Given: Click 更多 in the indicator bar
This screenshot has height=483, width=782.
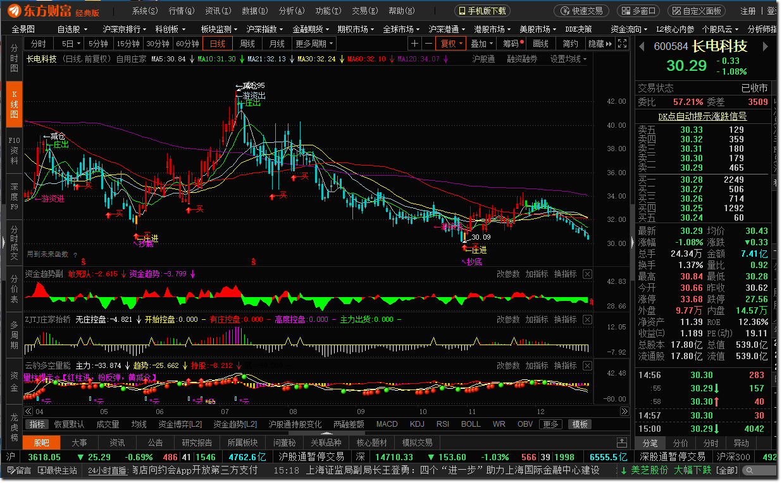Looking at the screenshot, I should [550, 424].
